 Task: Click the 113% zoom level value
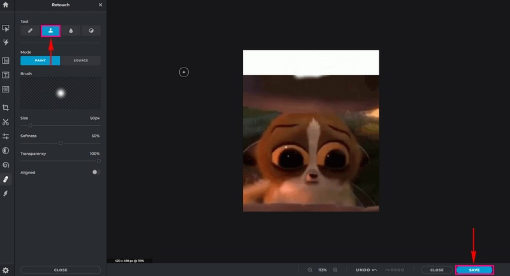coord(323,270)
